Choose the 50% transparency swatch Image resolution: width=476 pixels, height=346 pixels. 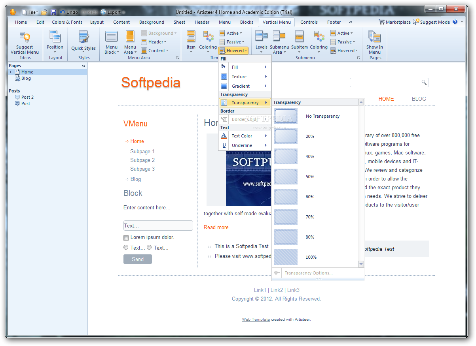click(x=286, y=177)
